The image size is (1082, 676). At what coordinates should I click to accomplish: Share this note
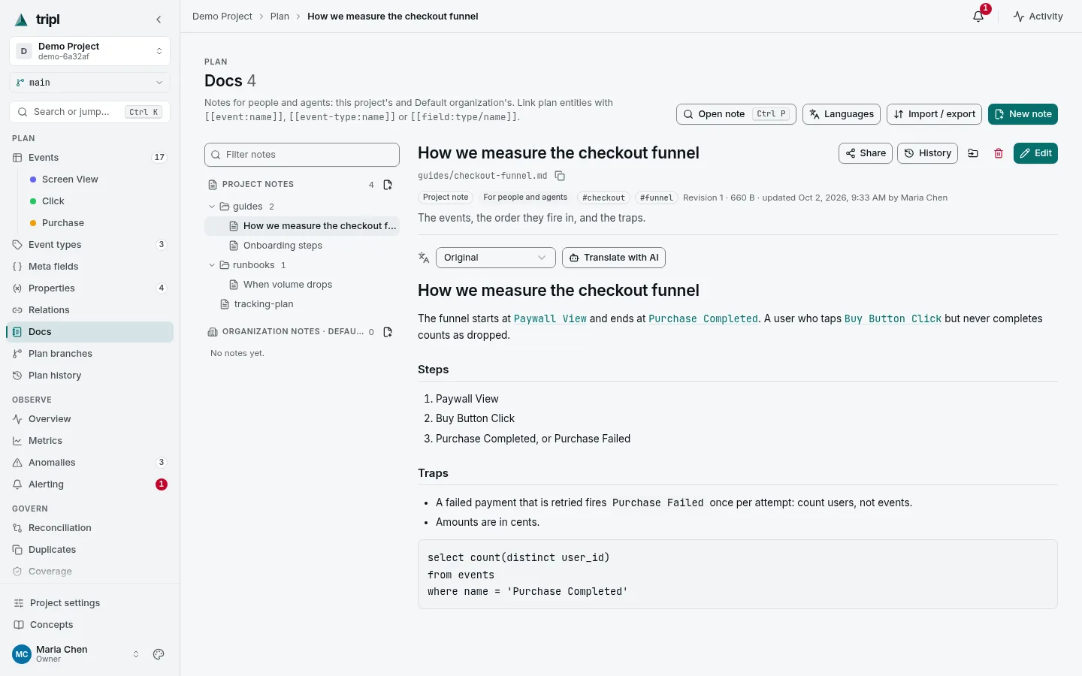(866, 153)
